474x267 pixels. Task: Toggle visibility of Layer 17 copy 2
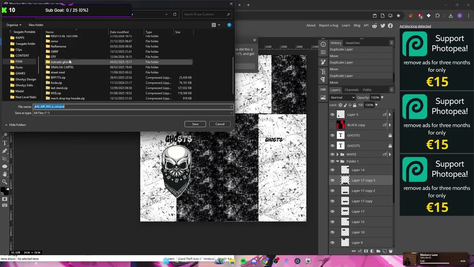(x=332, y=191)
